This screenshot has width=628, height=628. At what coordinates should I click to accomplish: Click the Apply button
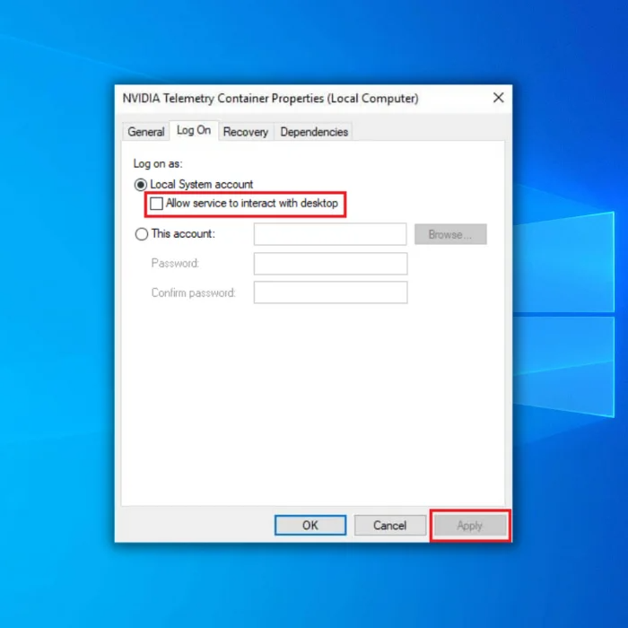click(x=470, y=525)
